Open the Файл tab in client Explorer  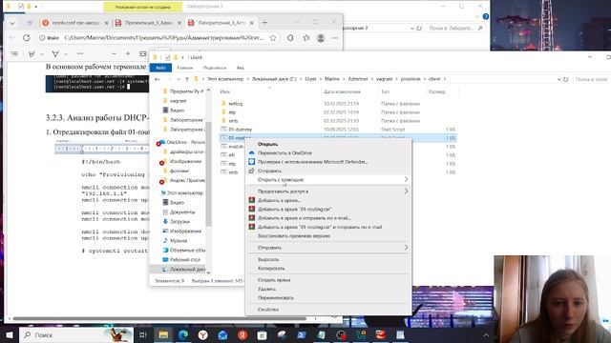[x=160, y=68]
